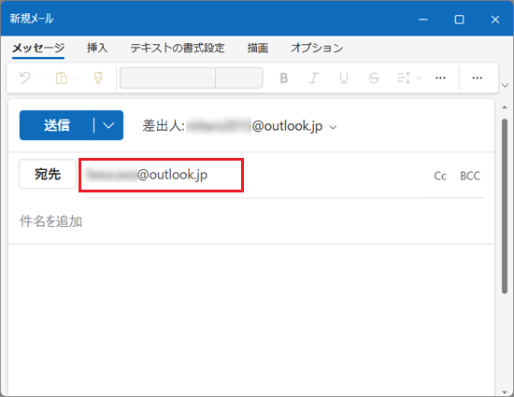Click the 宛先 recipients button
The height and width of the screenshot is (397, 514).
pos(48,174)
